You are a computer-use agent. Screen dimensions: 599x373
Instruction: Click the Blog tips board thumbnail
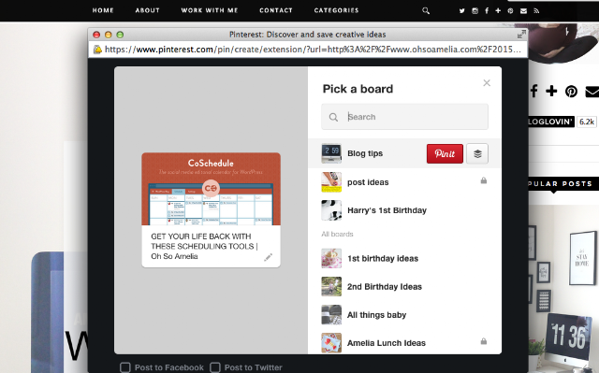point(331,153)
